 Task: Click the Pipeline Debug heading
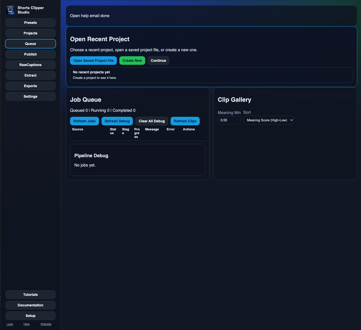(91, 155)
